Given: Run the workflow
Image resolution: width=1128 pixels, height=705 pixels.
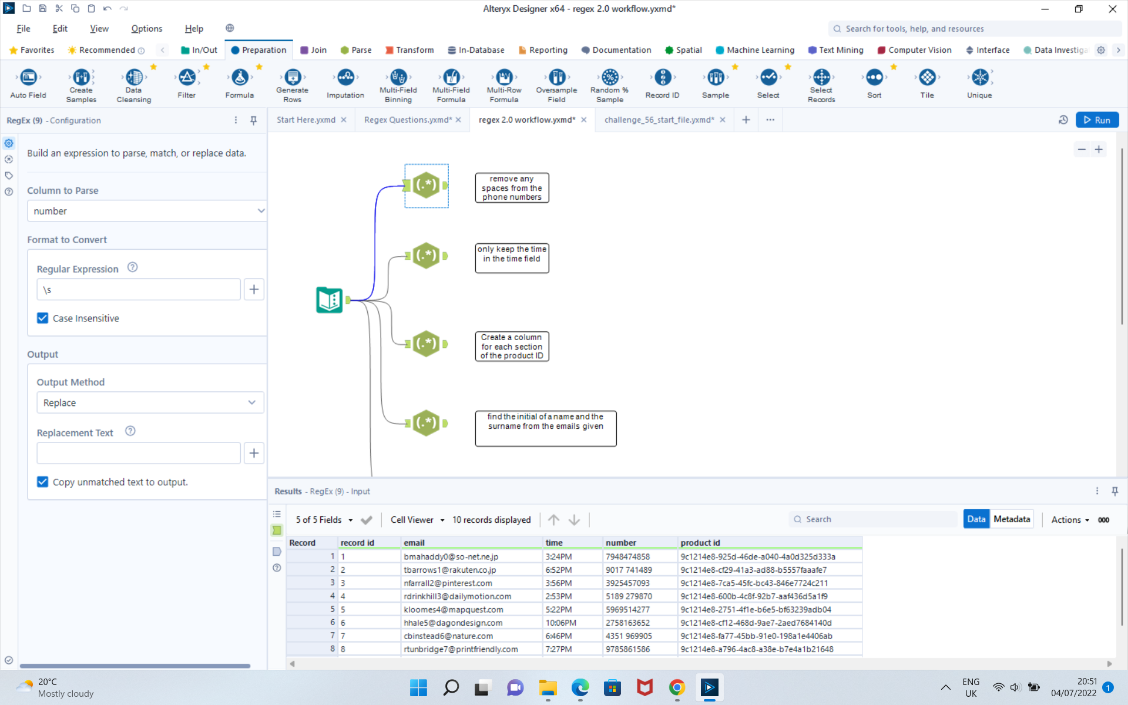Looking at the screenshot, I should pyautogui.click(x=1097, y=120).
